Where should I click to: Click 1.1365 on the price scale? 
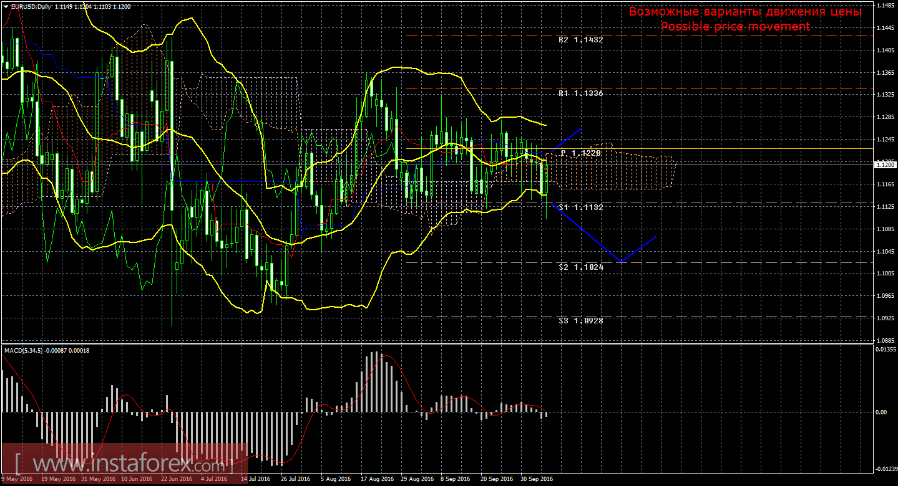(886, 73)
